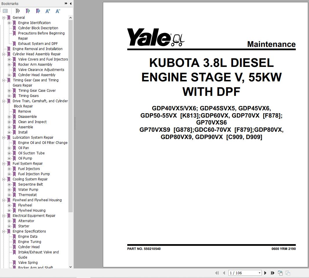Viewport: 309px width, 278px height.
Task: Collapse Cylinder Head Assembly Repair node
Action: point(3,54)
